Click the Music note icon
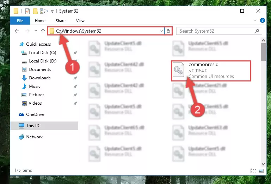 pos(24,86)
